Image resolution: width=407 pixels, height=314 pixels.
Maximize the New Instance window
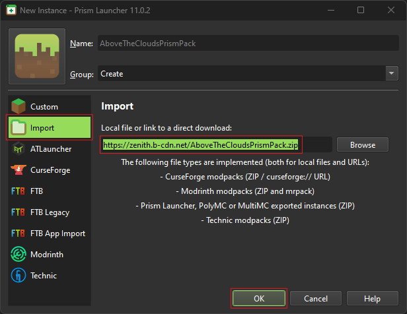tap(361, 10)
